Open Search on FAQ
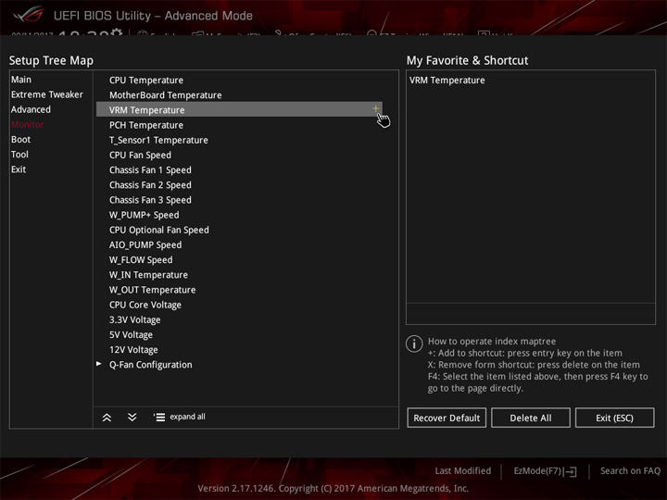This screenshot has width=667, height=500. click(x=630, y=471)
